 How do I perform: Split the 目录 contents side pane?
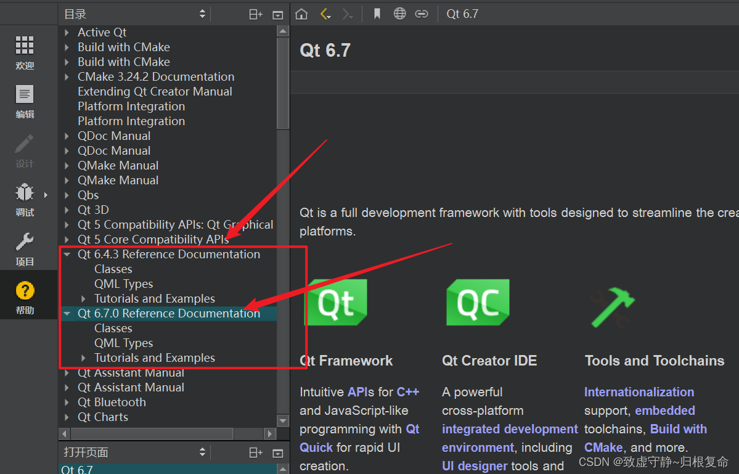(255, 15)
